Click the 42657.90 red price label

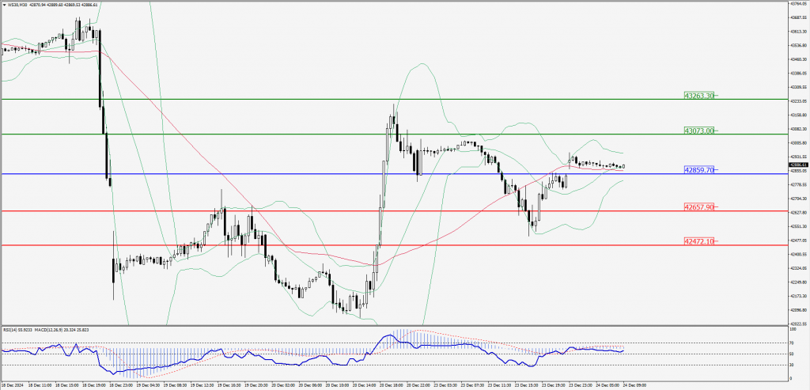click(698, 206)
